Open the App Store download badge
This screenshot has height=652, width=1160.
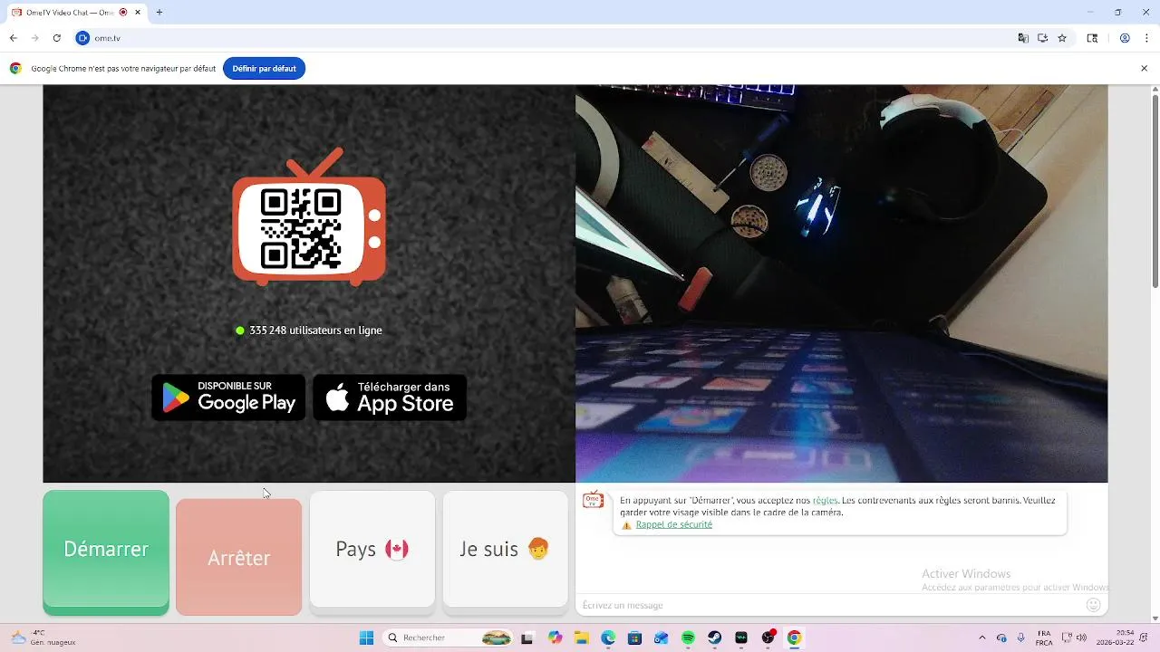pos(390,398)
